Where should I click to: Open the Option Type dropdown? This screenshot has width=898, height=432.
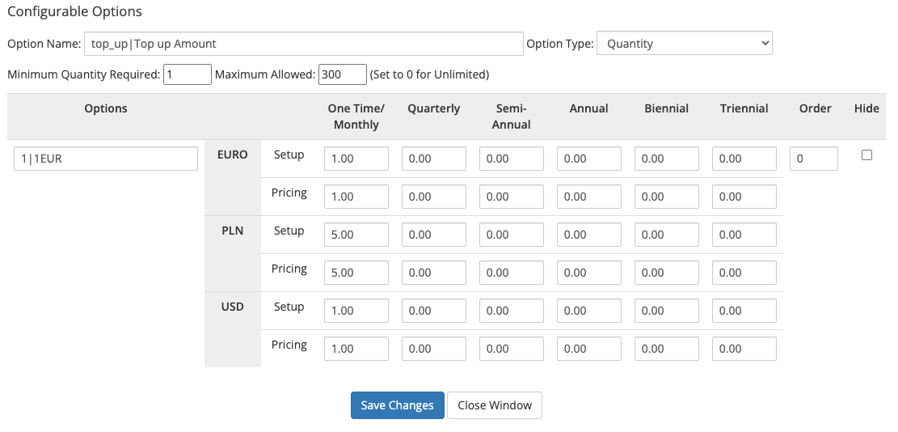(684, 44)
